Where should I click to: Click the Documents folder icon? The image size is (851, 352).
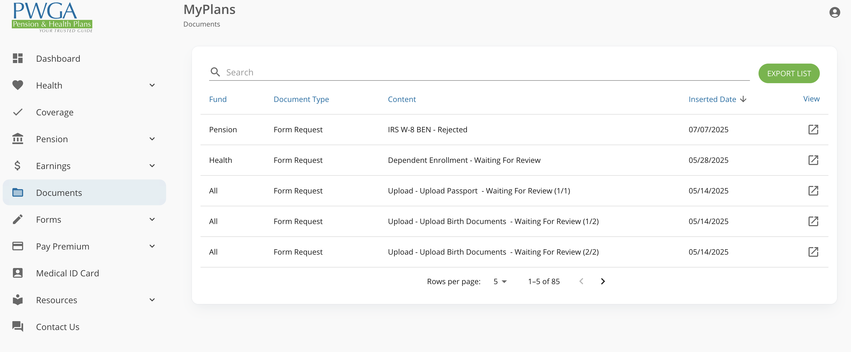pos(17,192)
